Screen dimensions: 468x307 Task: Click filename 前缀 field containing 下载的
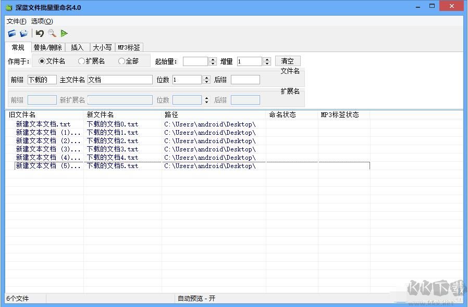pyautogui.click(x=42, y=80)
